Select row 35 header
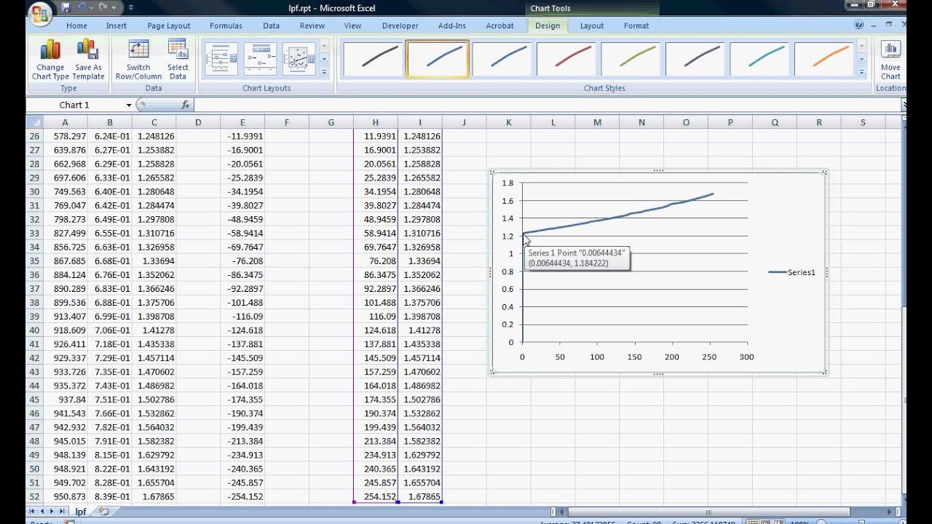932x524 pixels. pos(35,261)
